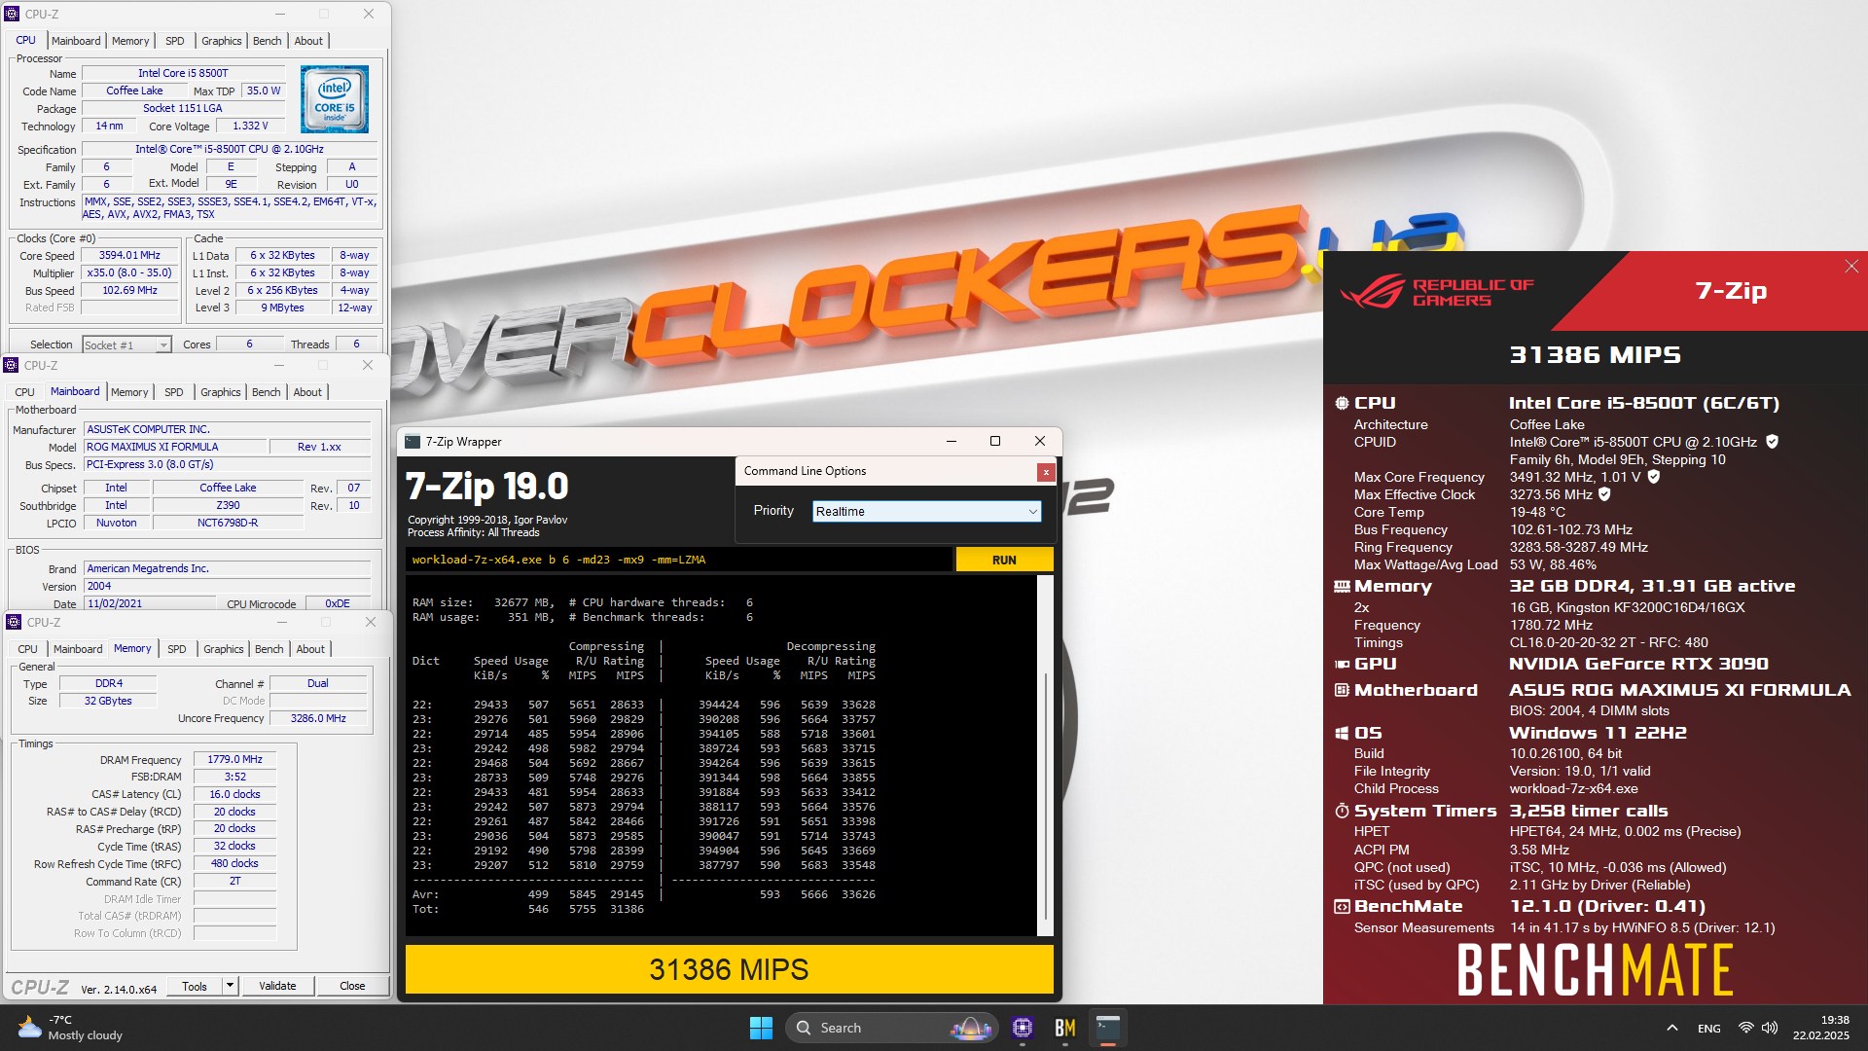
Task: Click the verified shield icon beside CPUID
Action: 1772,442
